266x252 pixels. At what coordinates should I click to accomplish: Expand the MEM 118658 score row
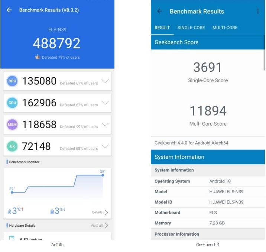[105, 125]
